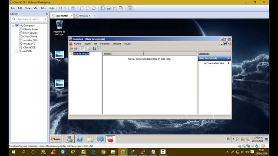Enter full screen mode icon
The image size is (278, 156).
(x=115, y=8)
